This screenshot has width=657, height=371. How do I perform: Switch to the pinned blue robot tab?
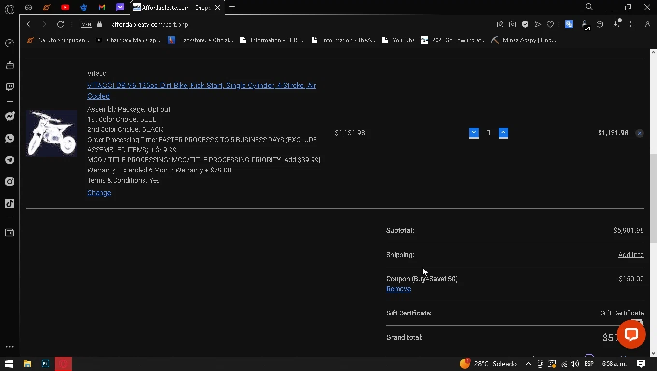(x=84, y=7)
